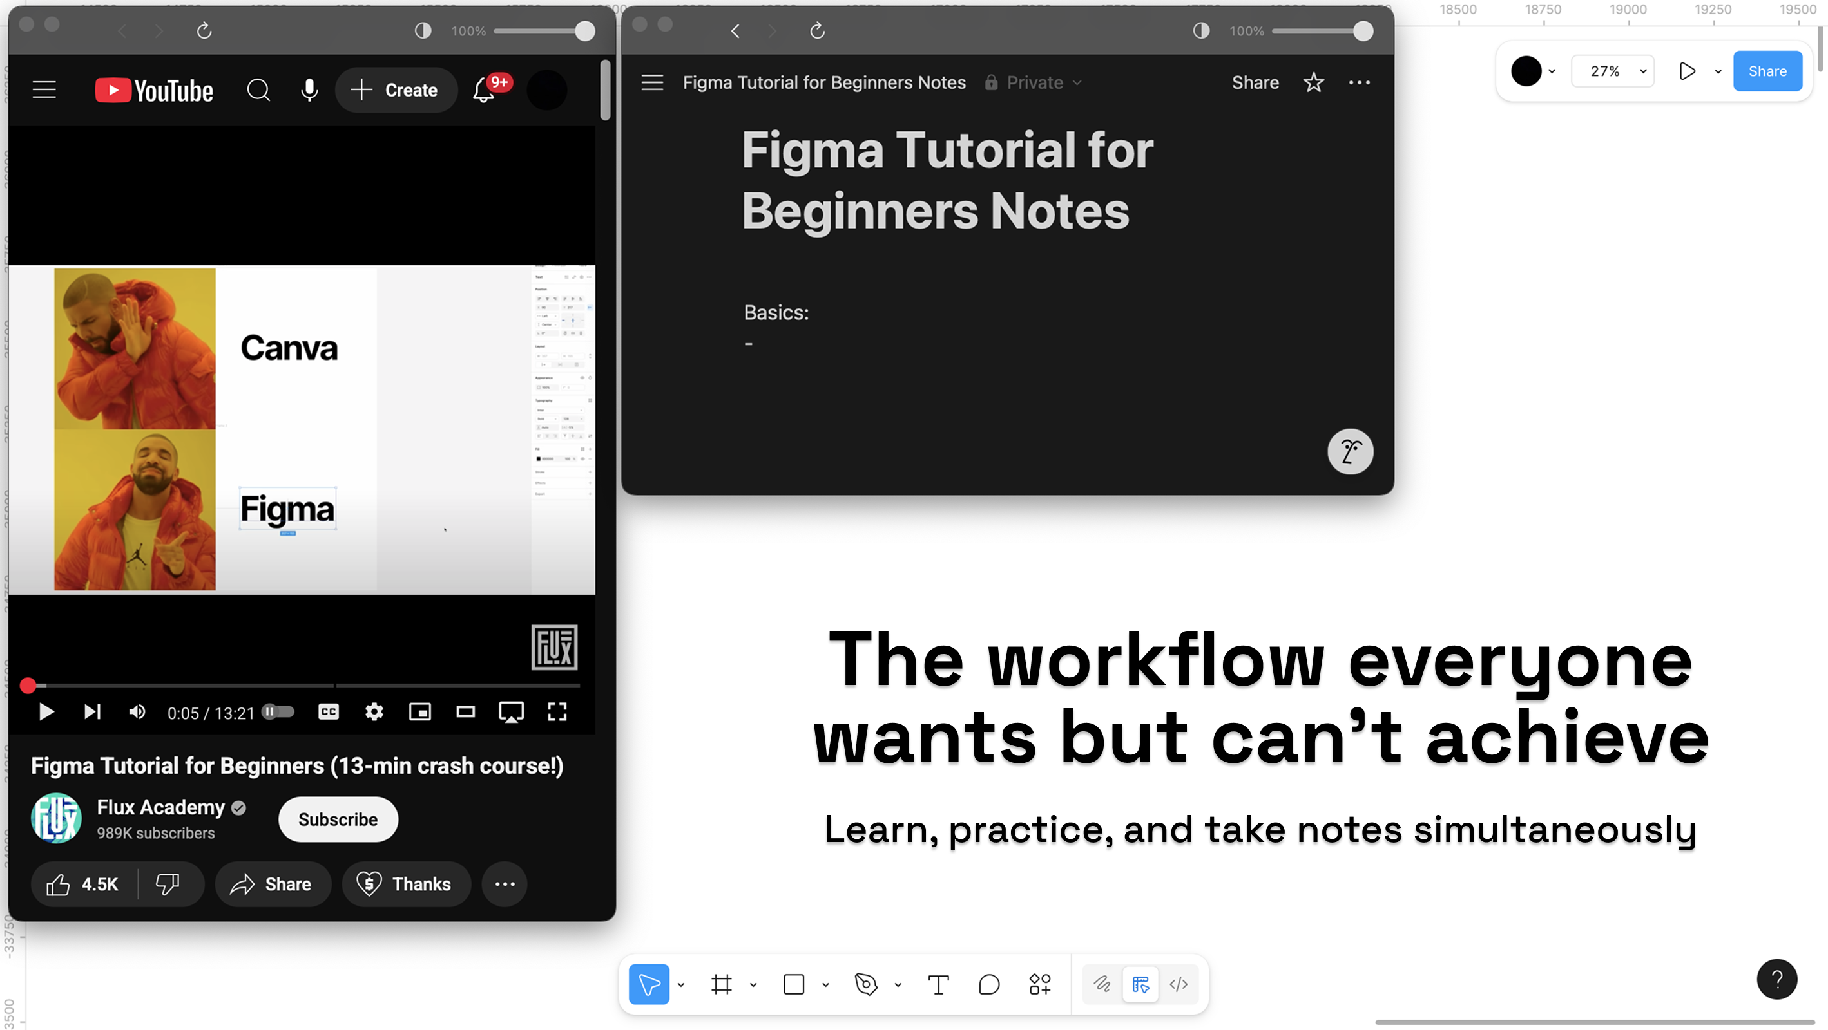This screenshot has width=1828, height=1030.
Task: Open video settings gear
Action: [374, 712]
